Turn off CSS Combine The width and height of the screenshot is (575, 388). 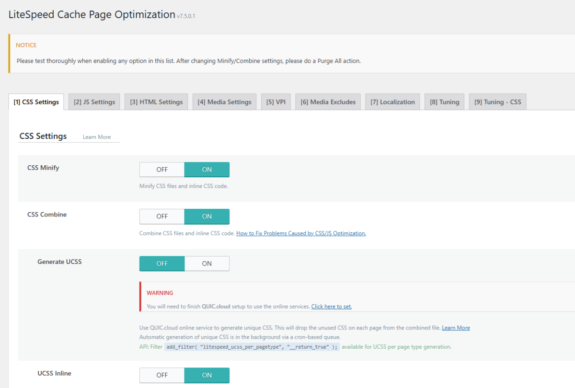161,216
